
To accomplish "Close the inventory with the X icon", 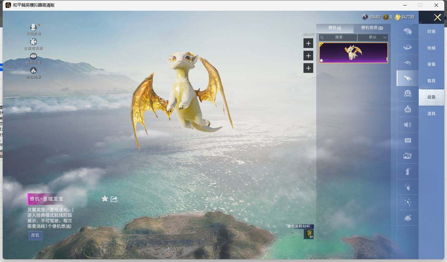I will click(437, 18).
